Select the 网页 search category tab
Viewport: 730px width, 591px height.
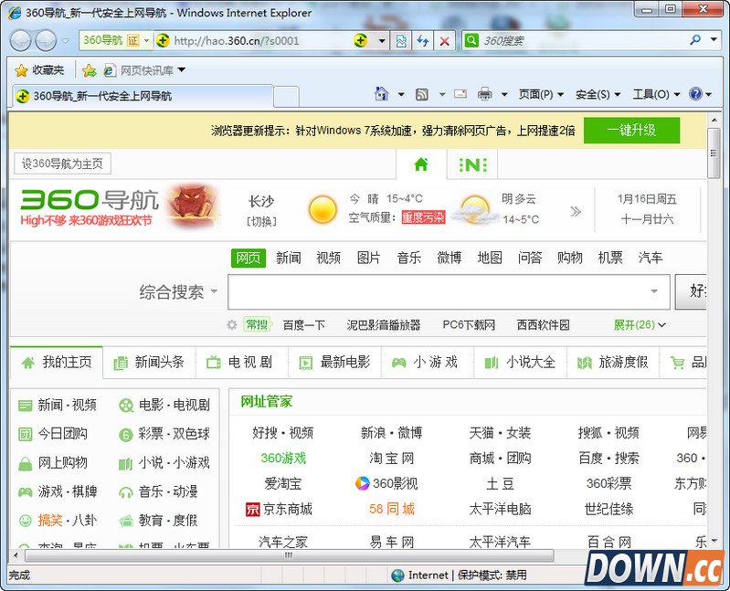pos(249,258)
